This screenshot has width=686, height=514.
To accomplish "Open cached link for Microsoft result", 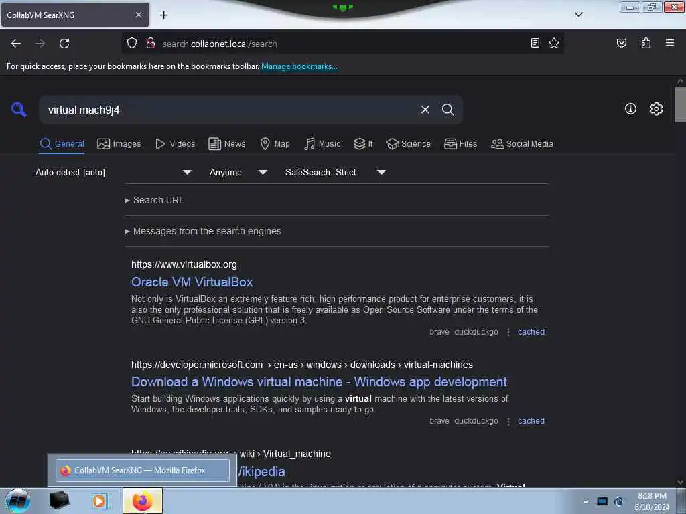I will coord(531,421).
